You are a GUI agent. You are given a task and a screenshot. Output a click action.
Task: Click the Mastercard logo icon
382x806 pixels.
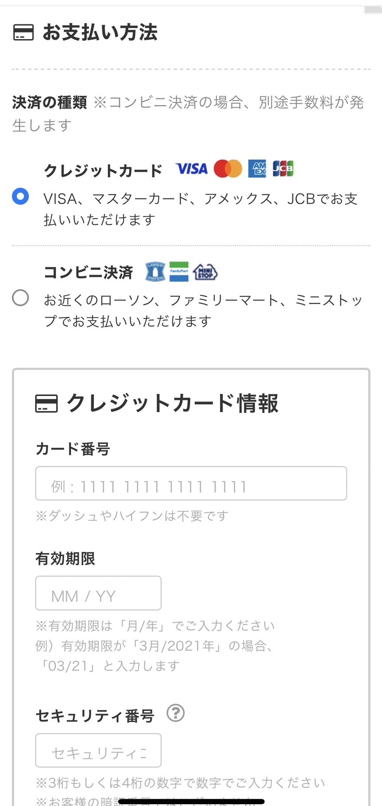click(228, 169)
